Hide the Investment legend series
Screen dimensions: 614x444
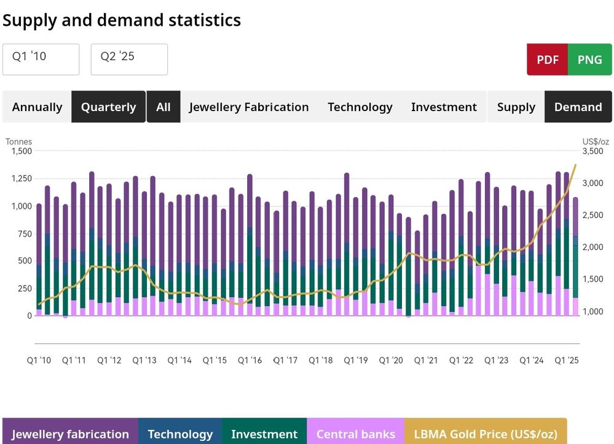[264, 434]
